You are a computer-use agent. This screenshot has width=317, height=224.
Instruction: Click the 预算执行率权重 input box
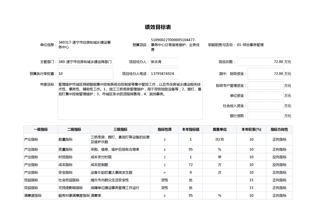(85, 74)
